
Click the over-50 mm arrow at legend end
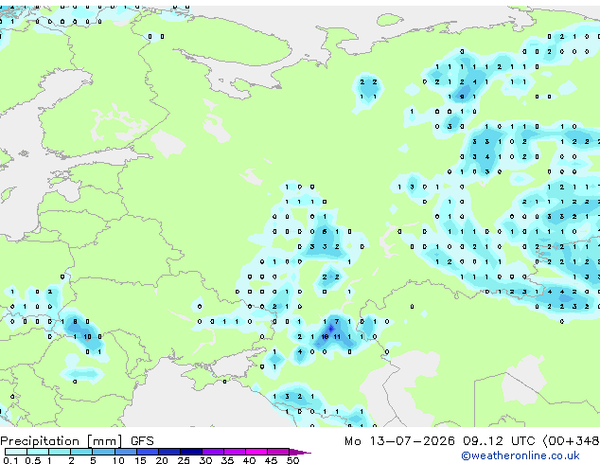300,452
